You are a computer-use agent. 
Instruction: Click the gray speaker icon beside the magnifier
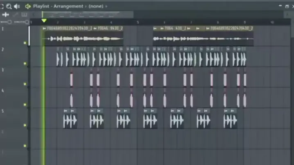(17, 6)
